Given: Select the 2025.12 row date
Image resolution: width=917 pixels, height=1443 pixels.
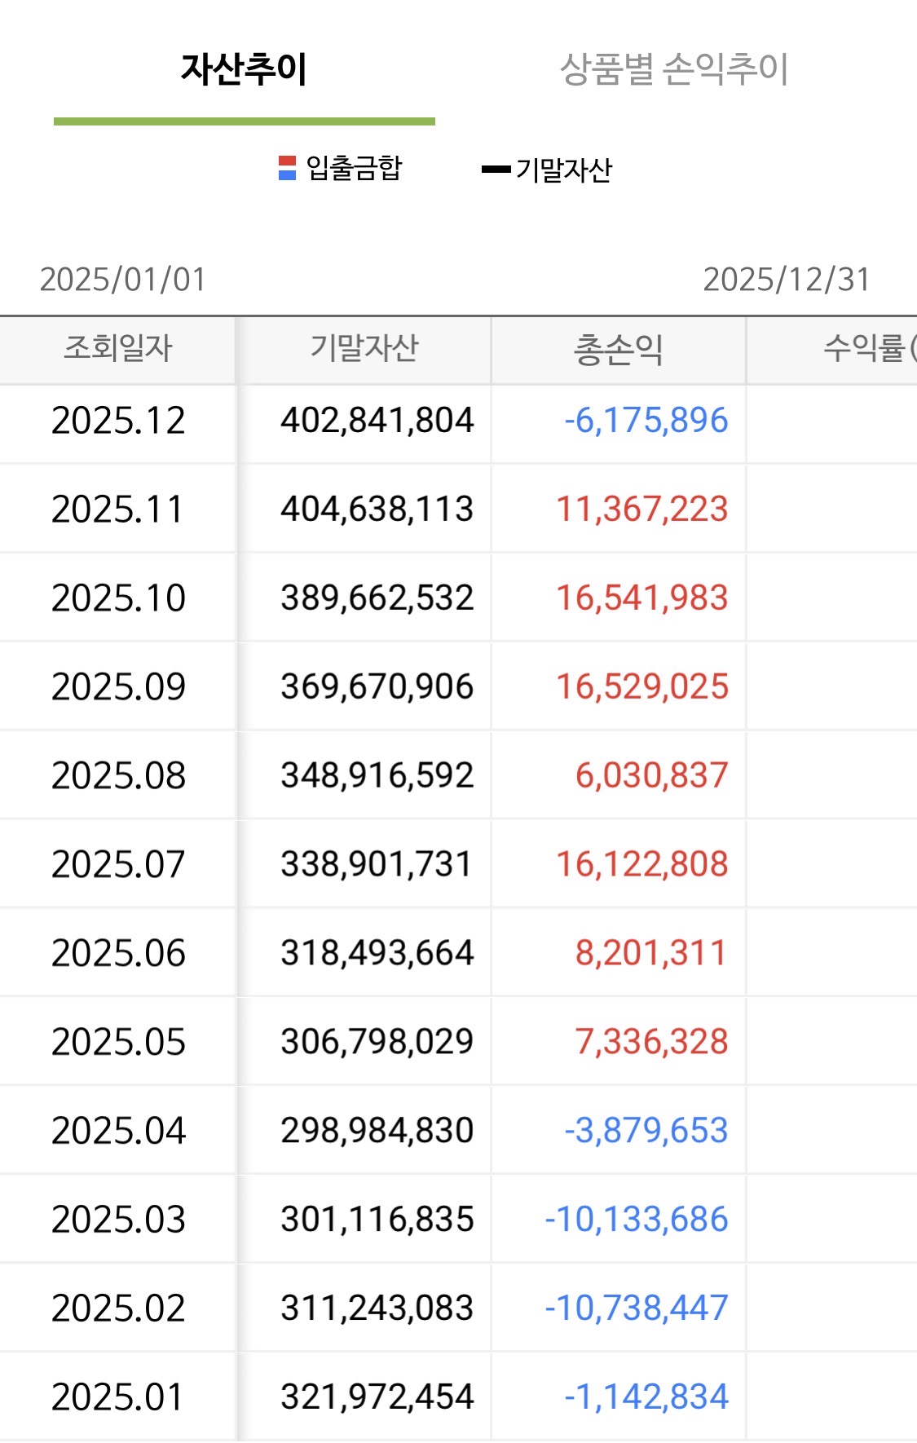Looking at the screenshot, I should click(118, 421).
